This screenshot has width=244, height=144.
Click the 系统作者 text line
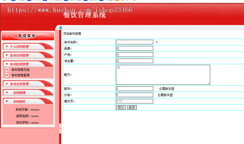(27, 110)
